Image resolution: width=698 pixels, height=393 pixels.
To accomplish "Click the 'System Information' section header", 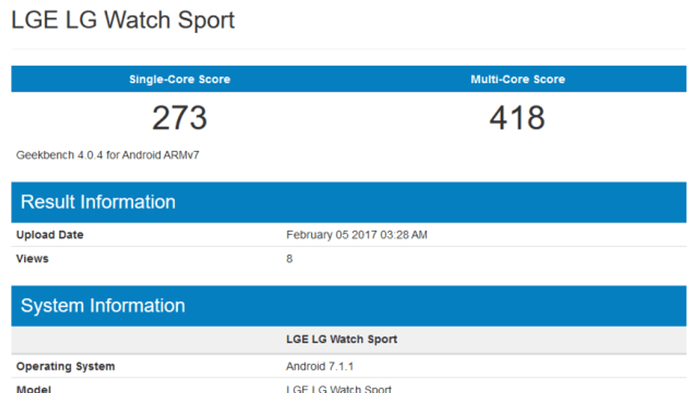I will (349, 306).
